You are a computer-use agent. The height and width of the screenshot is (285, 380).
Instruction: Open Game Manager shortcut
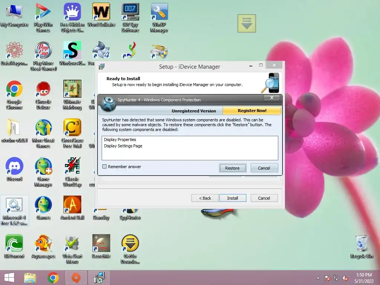point(43,172)
